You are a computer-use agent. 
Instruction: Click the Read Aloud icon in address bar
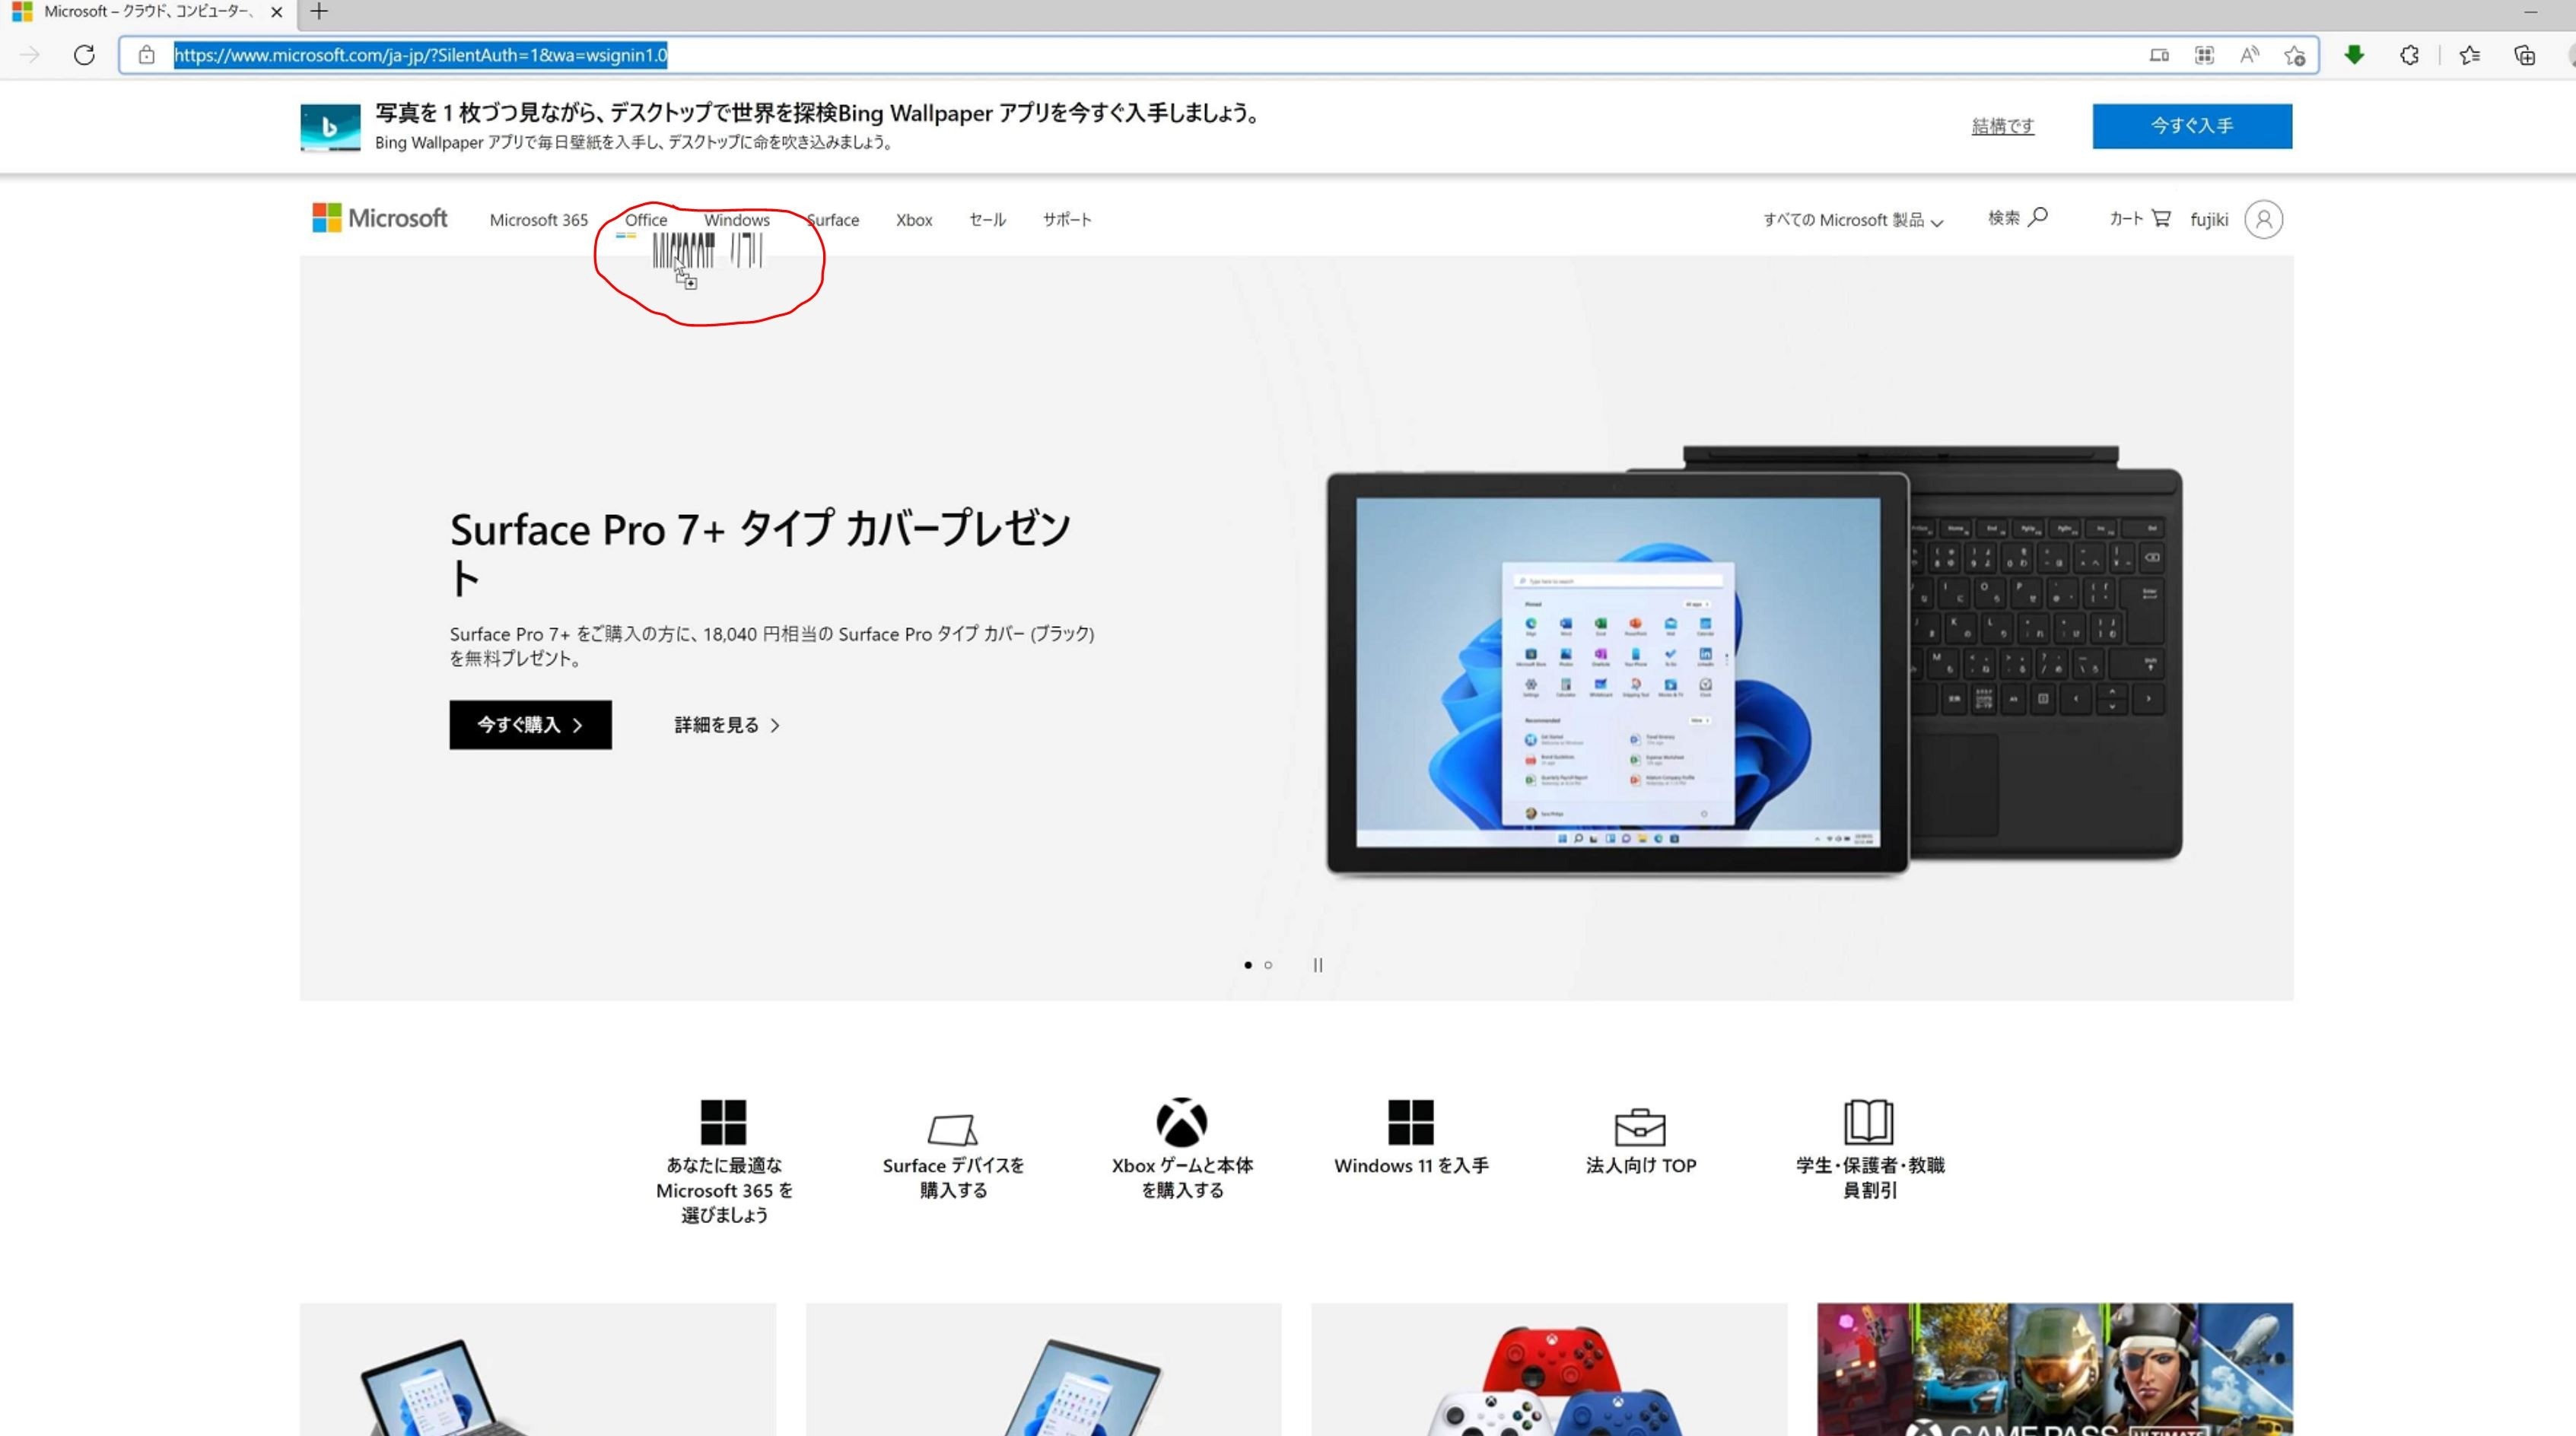pos(2249,55)
